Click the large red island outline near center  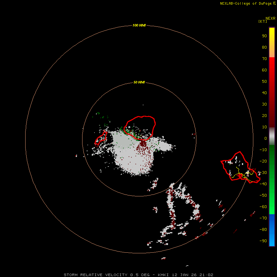pos(139,128)
